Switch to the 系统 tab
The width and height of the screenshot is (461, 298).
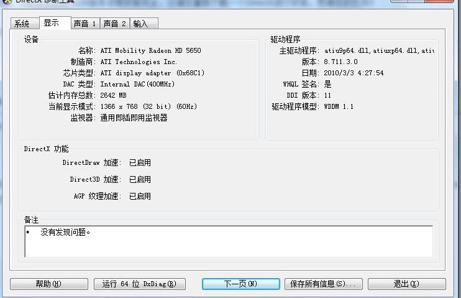pos(24,23)
